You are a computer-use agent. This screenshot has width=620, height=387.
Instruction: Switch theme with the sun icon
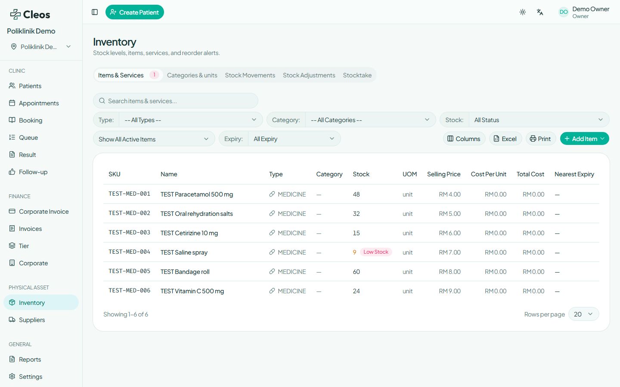tap(523, 12)
